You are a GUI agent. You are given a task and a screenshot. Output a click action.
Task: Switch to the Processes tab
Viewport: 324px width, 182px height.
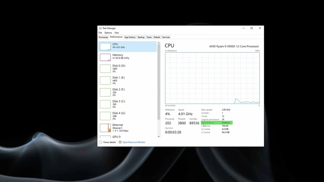[103, 38]
